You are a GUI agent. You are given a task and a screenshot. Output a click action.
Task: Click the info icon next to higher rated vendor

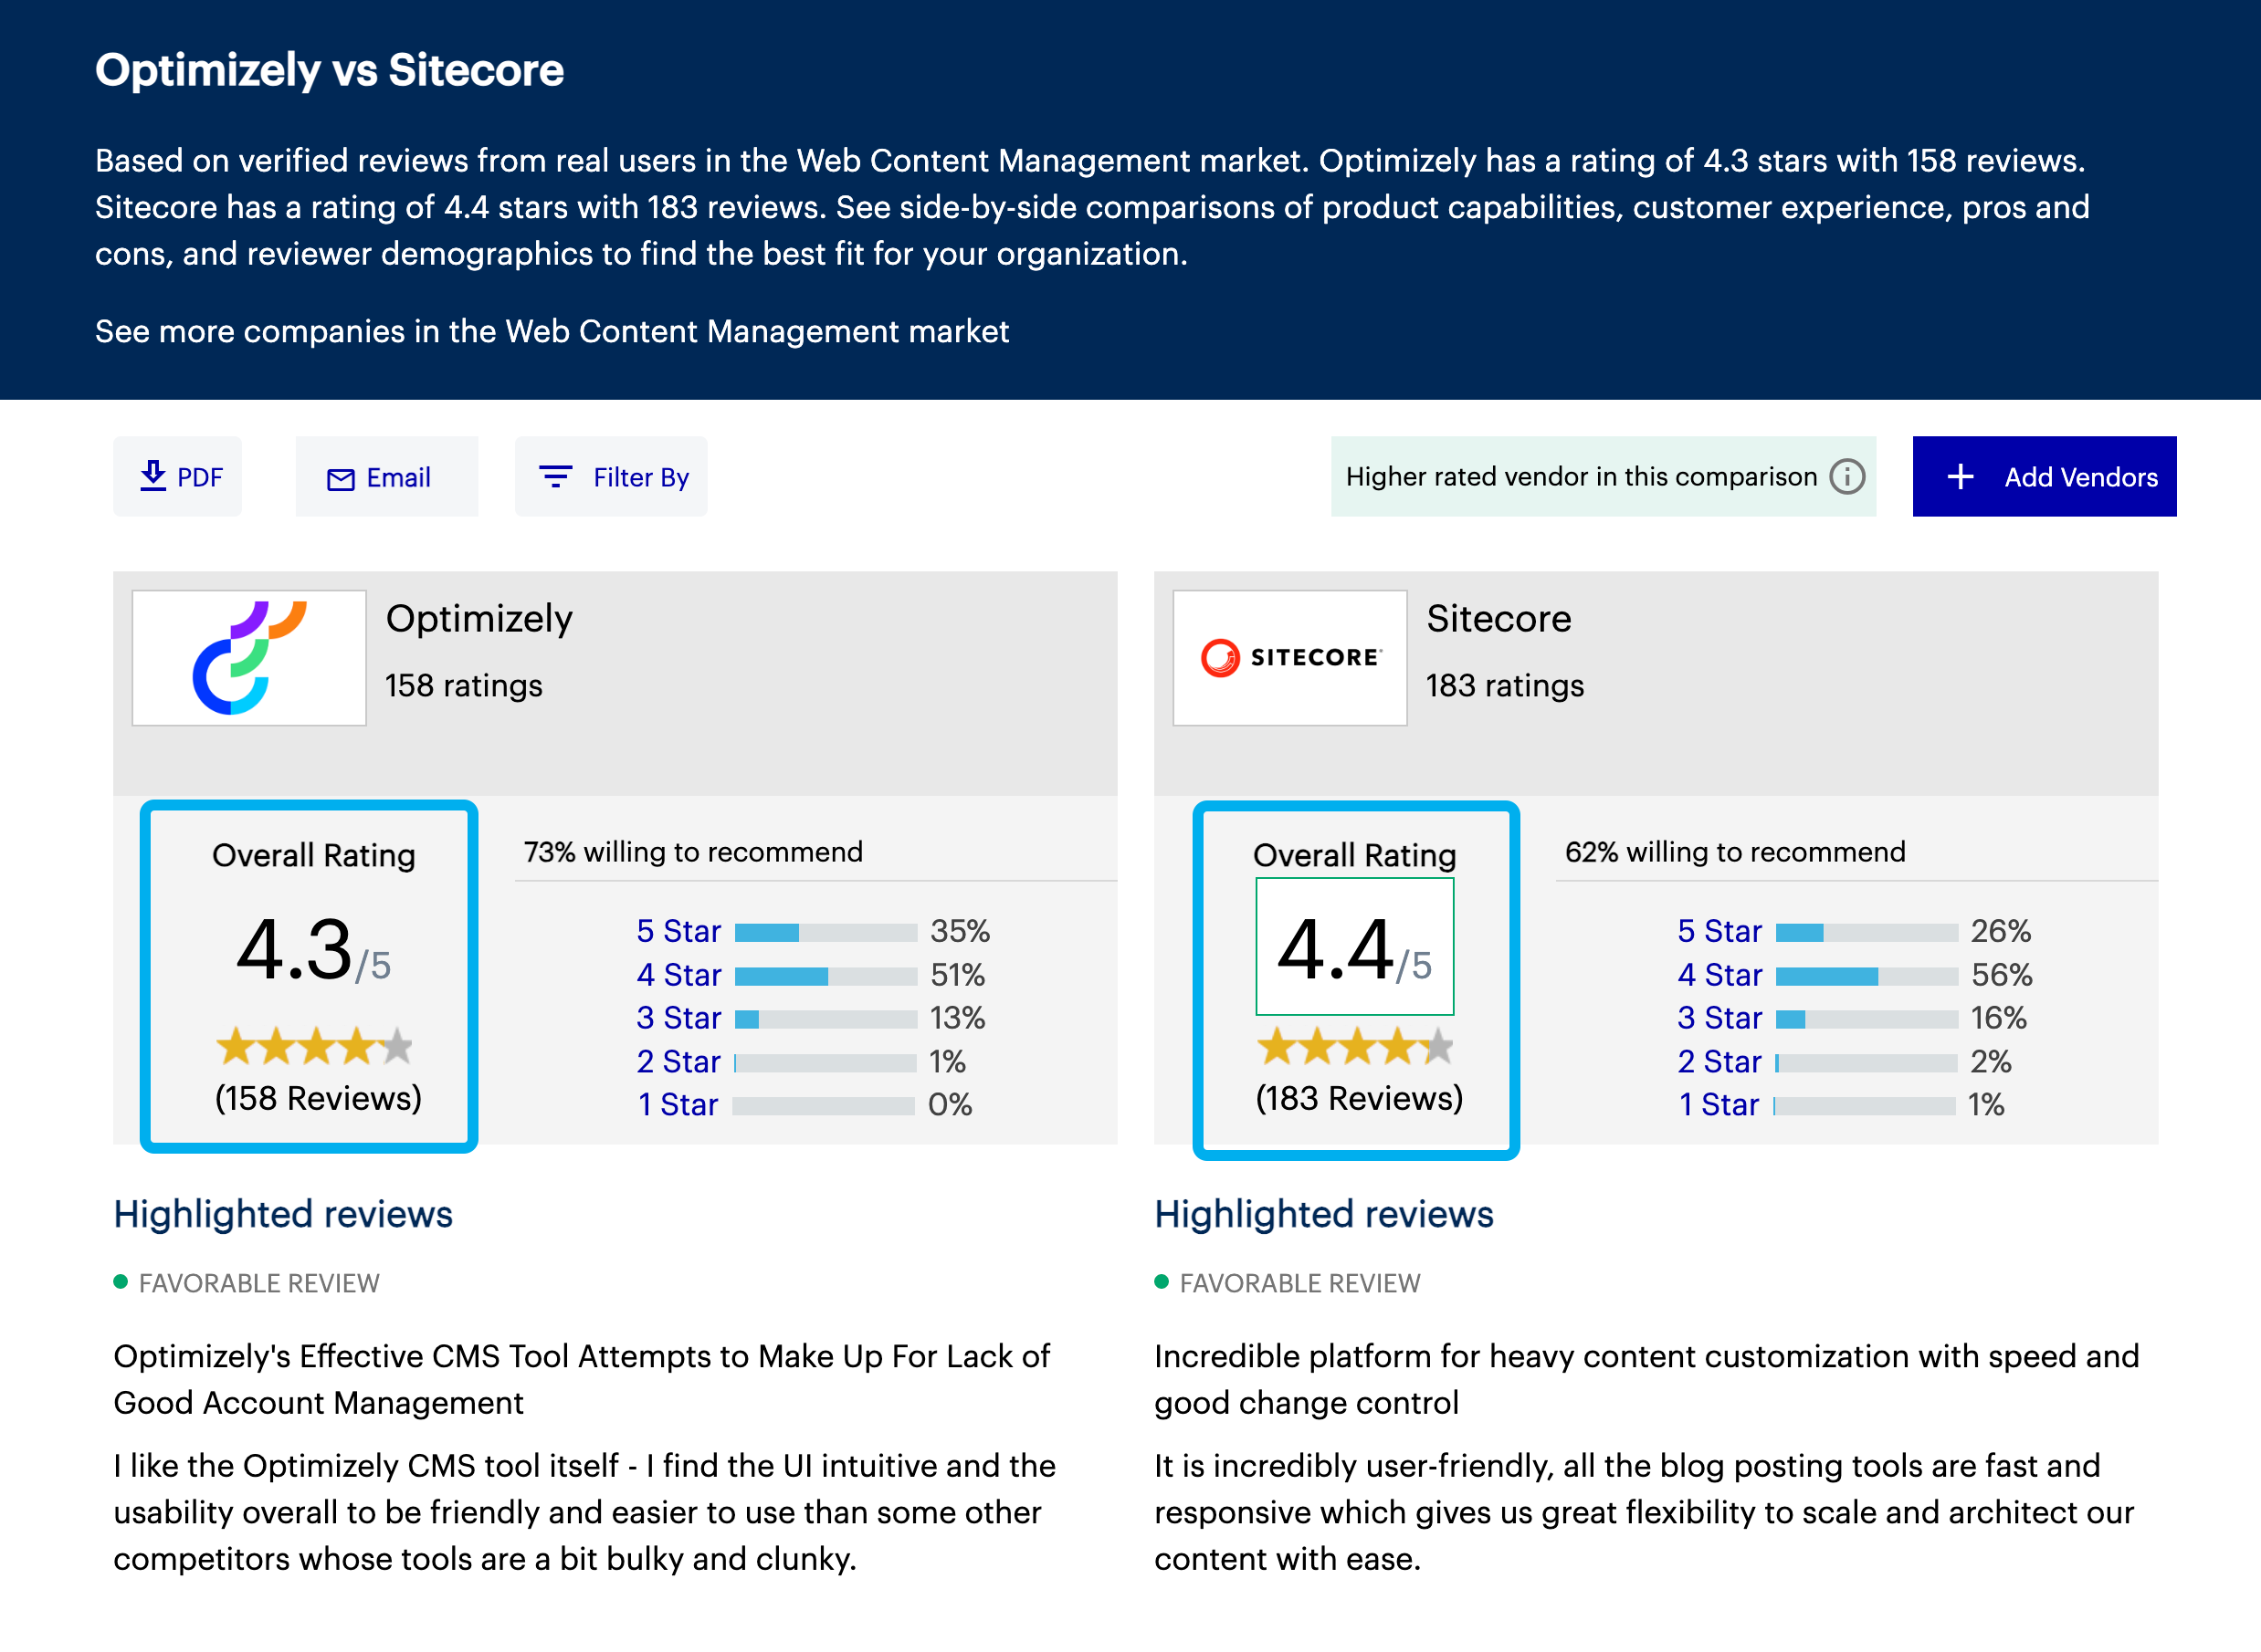1846,477
